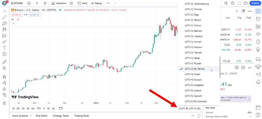Click the zoom in magnifier tool
This screenshot has height=119, width=262.
[x=4, y=68]
